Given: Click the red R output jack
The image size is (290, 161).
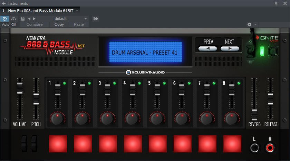Looking at the screenshot, I should (270, 148).
